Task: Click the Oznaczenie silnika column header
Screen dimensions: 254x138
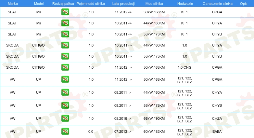Action: [x=217, y=4]
